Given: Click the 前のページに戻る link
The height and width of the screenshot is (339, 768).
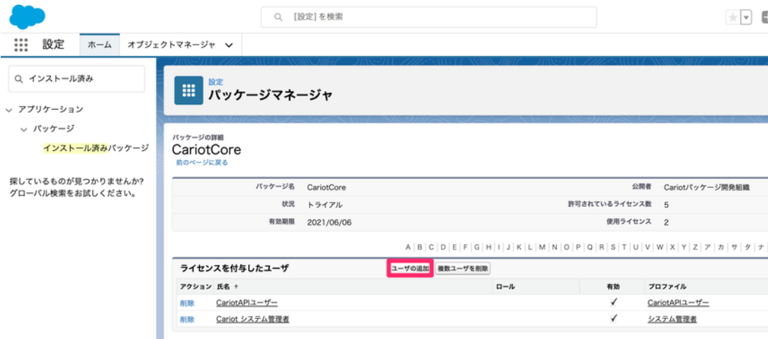Looking at the screenshot, I should coord(202,163).
